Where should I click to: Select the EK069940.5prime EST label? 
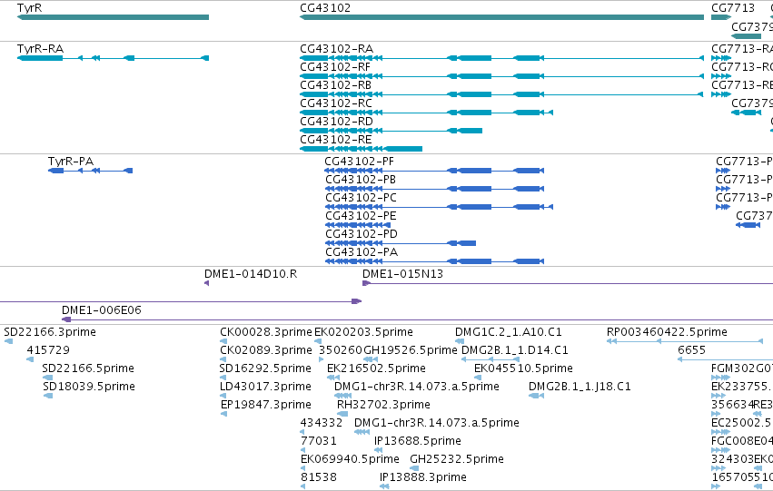pyautogui.click(x=350, y=459)
